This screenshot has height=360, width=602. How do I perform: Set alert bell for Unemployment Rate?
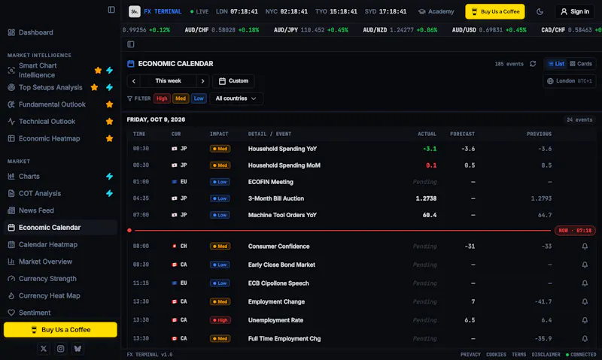click(585, 320)
